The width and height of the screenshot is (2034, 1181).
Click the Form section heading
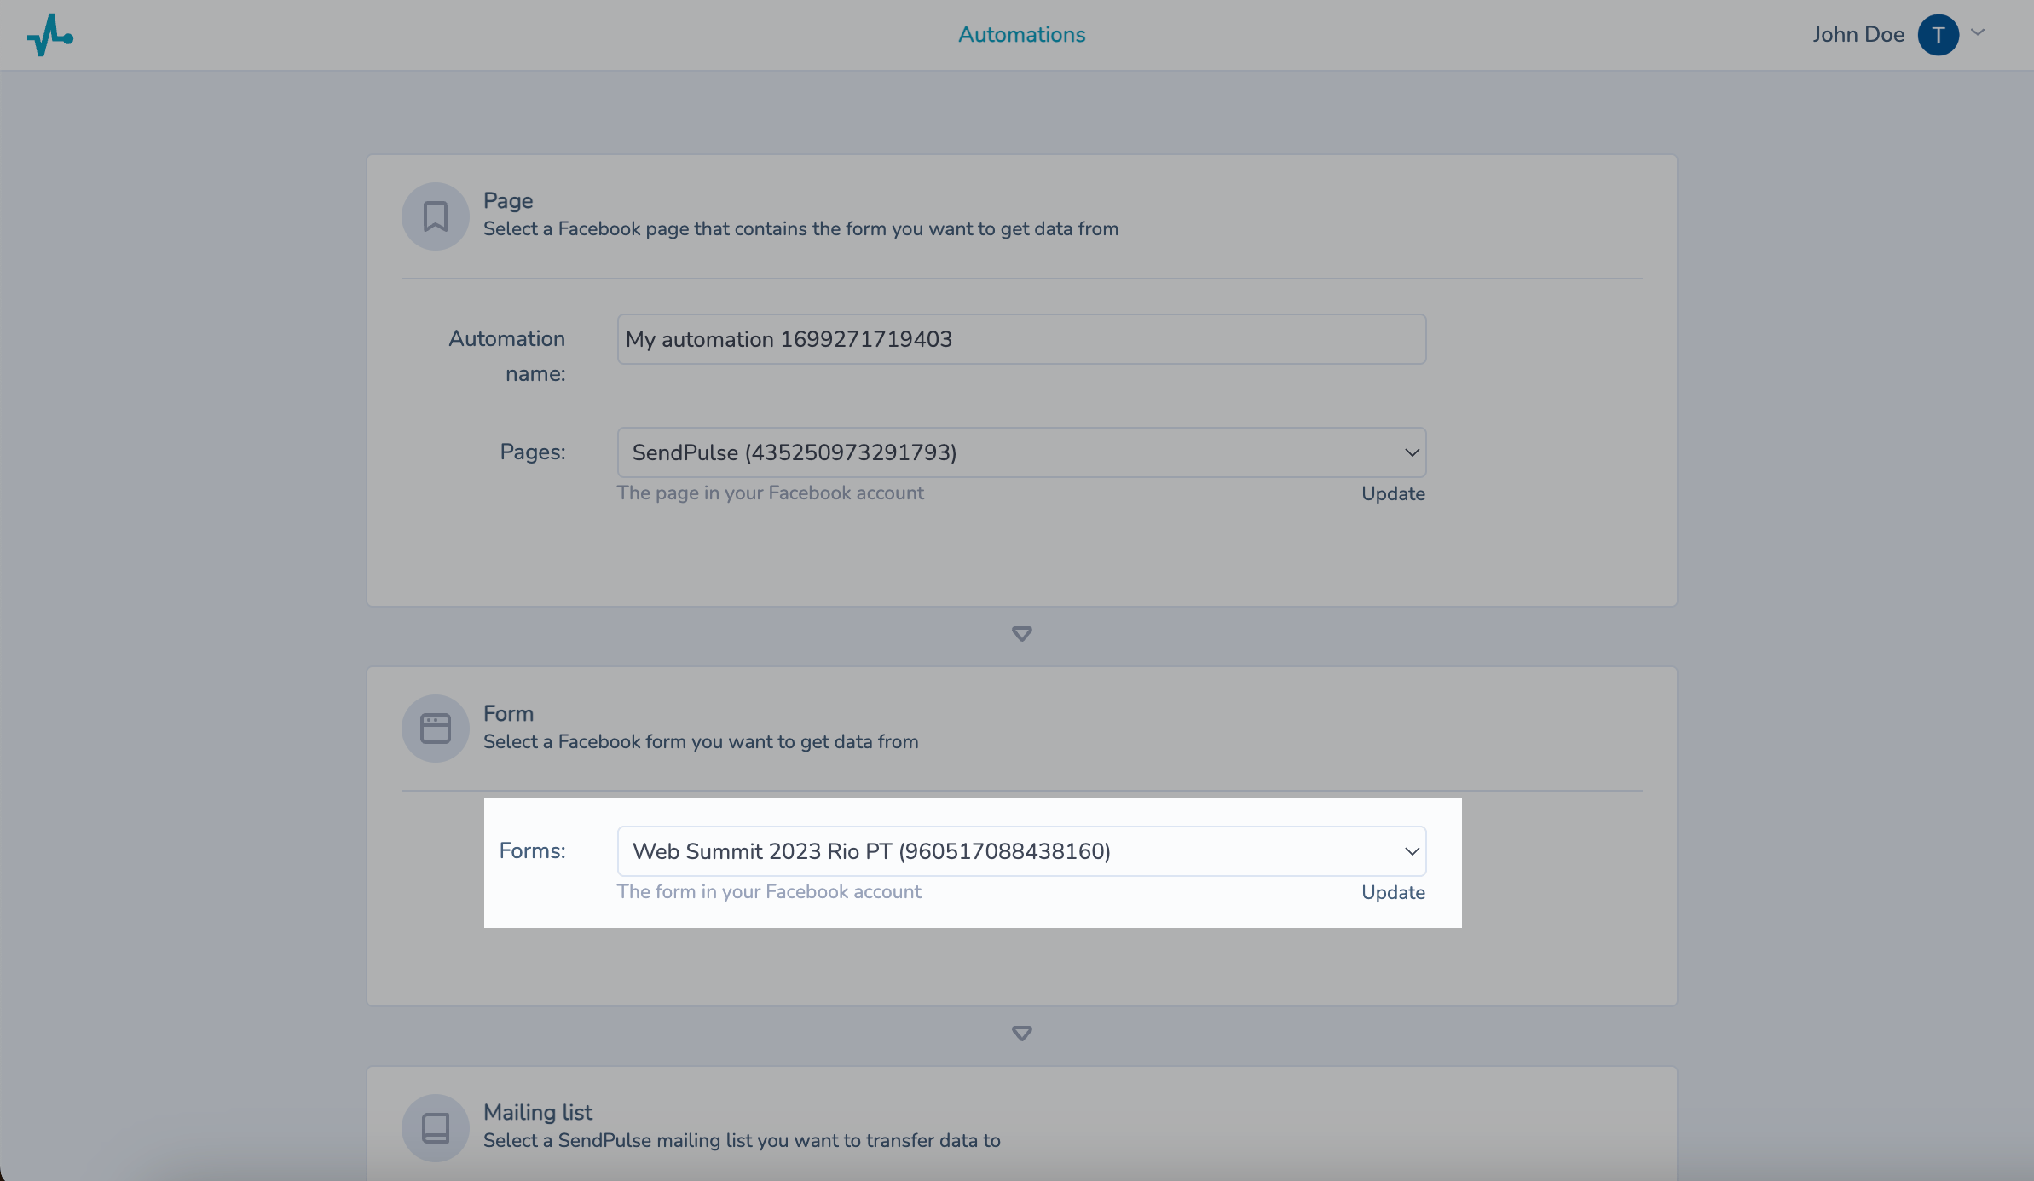508,713
